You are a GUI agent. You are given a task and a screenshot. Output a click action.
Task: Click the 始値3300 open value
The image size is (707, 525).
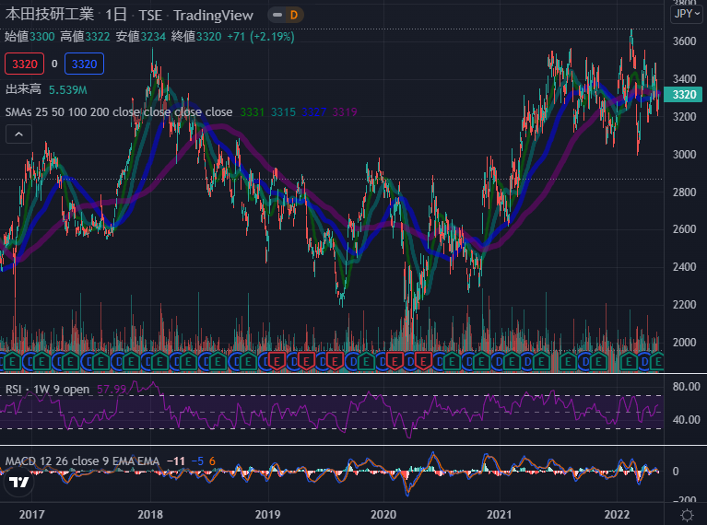click(x=29, y=37)
